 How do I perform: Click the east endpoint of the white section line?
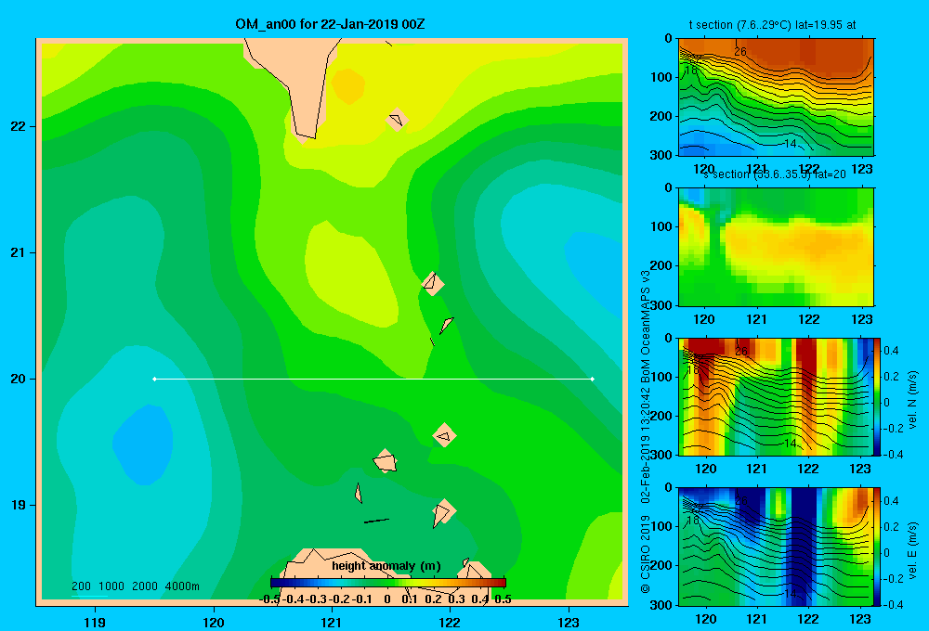593,379
